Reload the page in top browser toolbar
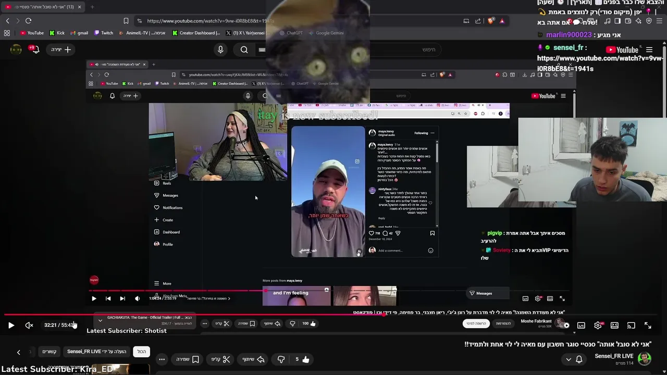Viewport: 667px width, 375px height. click(28, 21)
